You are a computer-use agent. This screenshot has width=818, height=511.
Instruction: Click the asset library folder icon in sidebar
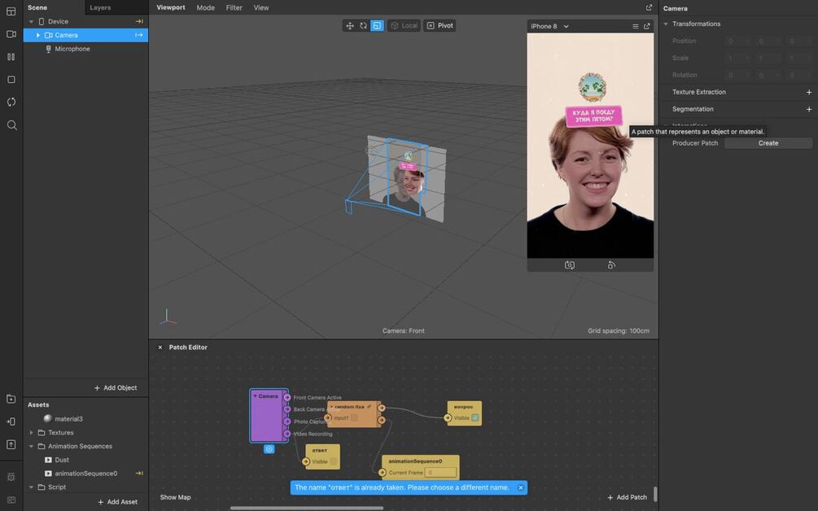[x=11, y=399]
